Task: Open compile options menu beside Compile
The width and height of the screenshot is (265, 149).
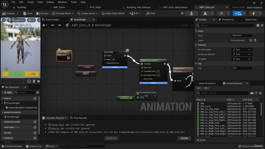Action: click(18, 13)
